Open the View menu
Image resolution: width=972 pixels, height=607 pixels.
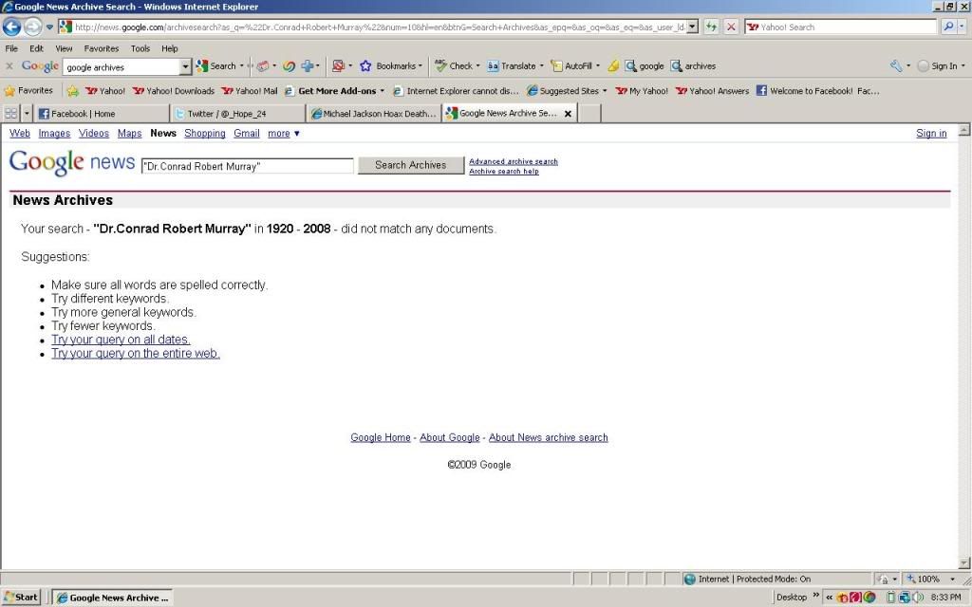[x=64, y=48]
